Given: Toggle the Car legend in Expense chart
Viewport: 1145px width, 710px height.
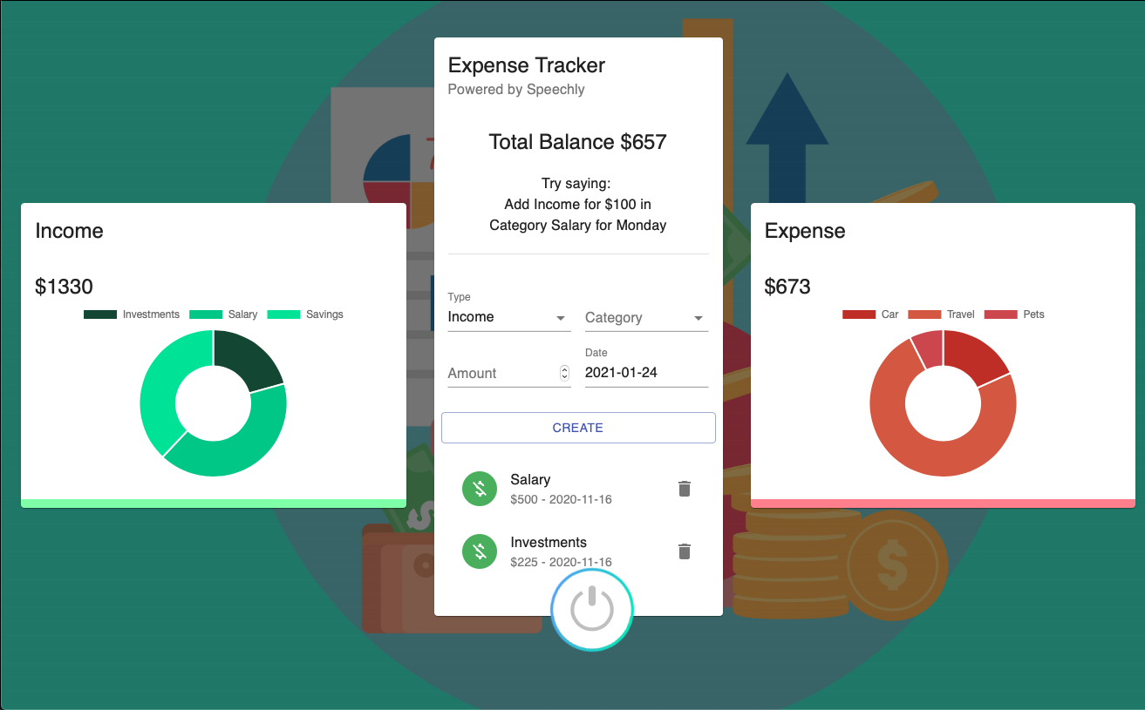Looking at the screenshot, I should point(870,314).
